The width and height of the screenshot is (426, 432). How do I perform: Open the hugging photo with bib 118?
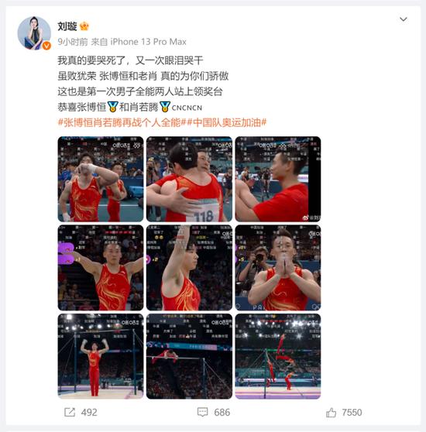189,179
